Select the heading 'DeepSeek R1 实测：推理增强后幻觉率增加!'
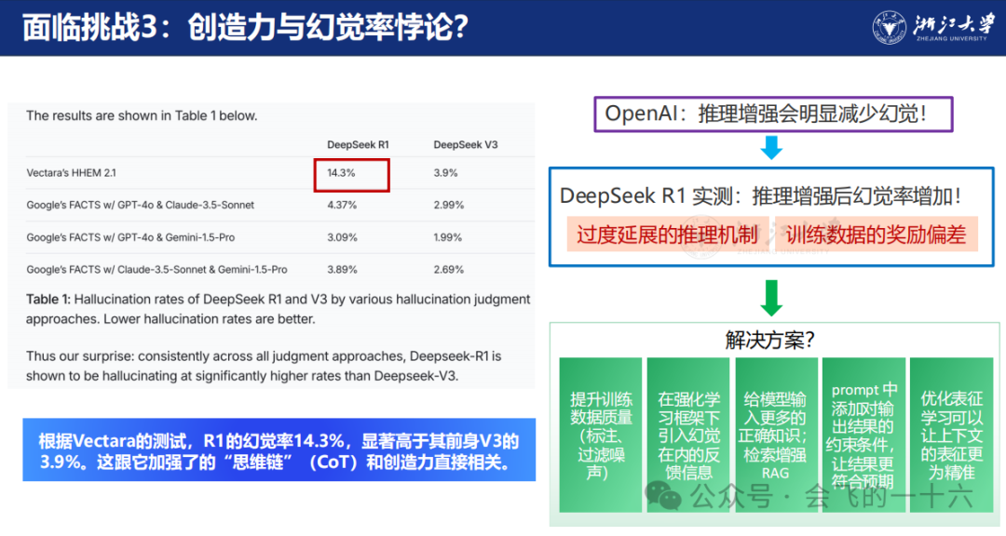 (760, 196)
